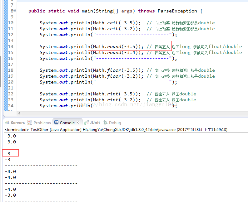
Task: Click the Problems tab icon
Action: tap(30, 123)
